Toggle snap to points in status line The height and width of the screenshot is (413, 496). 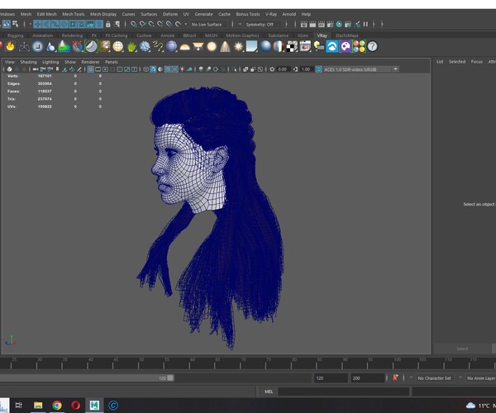[151, 24]
